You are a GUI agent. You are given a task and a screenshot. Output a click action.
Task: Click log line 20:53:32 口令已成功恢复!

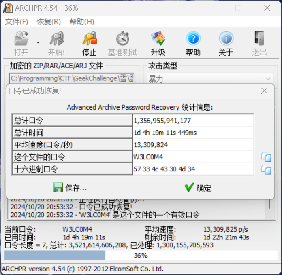coord(71,207)
